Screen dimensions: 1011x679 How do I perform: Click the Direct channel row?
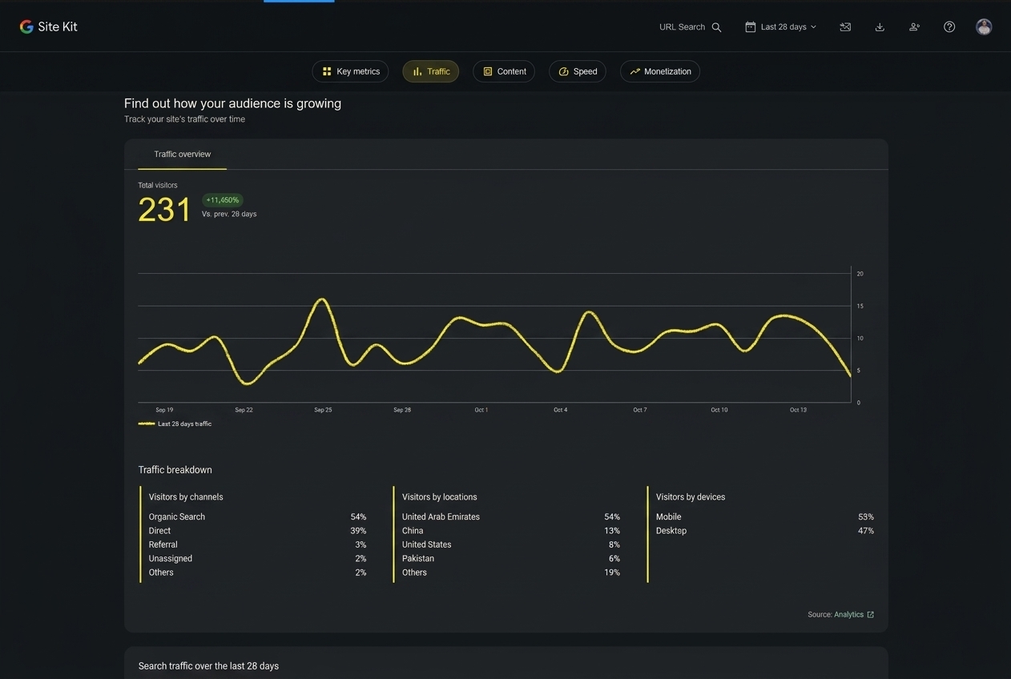(x=257, y=531)
